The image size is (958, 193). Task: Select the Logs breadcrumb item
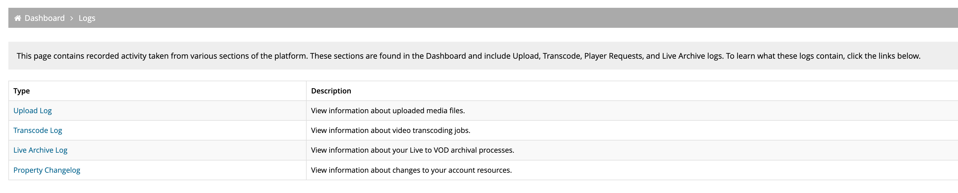(87, 18)
